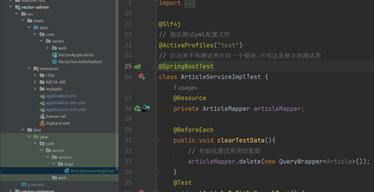Click the fold marker on line 25
Image resolution: width=374 pixels, height=192 pixels.
click(x=156, y=66)
